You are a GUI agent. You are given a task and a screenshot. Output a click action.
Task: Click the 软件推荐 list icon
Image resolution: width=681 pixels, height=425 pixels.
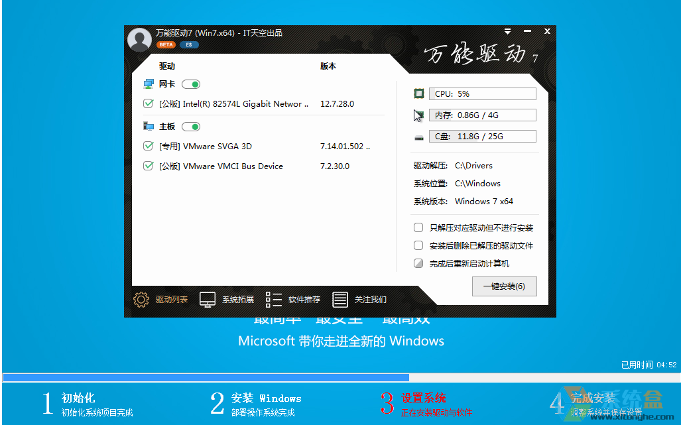click(274, 300)
